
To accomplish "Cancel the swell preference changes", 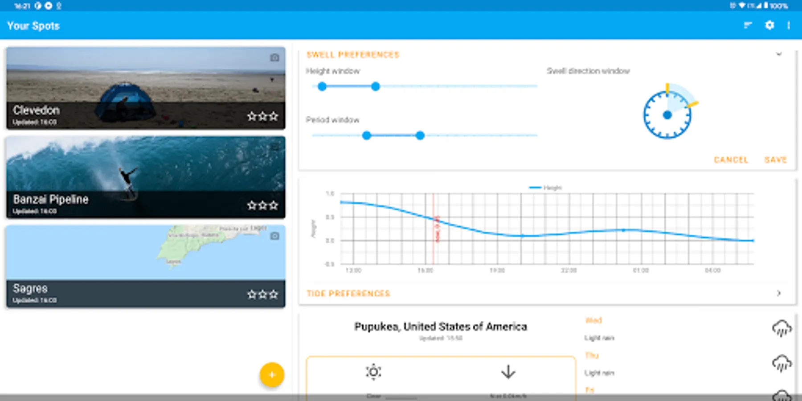I will click(x=731, y=160).
